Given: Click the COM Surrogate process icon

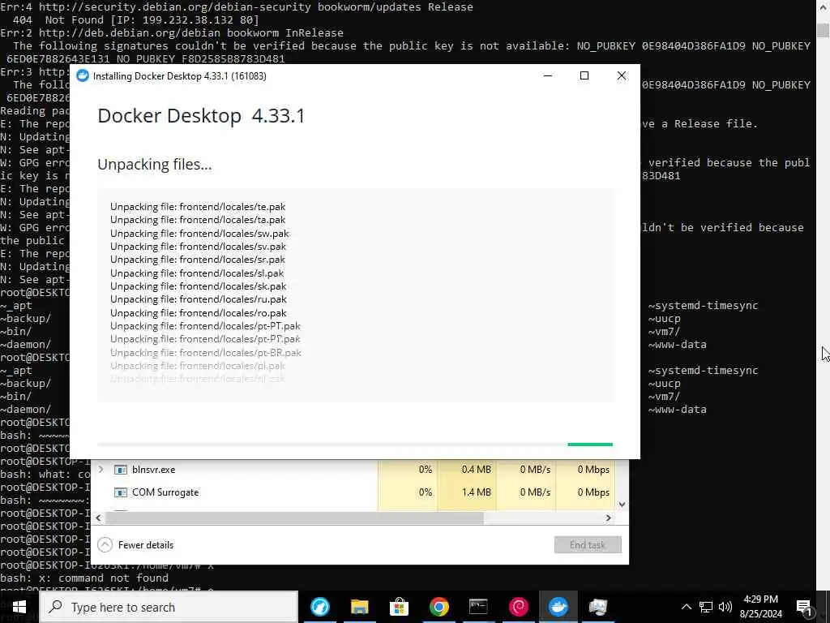Looking at the screenshot, I should click(x=121, y=492).
